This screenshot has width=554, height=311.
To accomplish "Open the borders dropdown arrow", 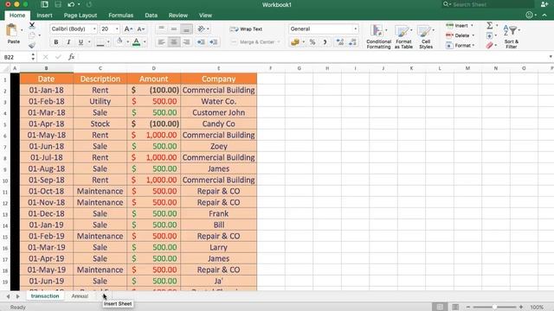I will [108, 42].
